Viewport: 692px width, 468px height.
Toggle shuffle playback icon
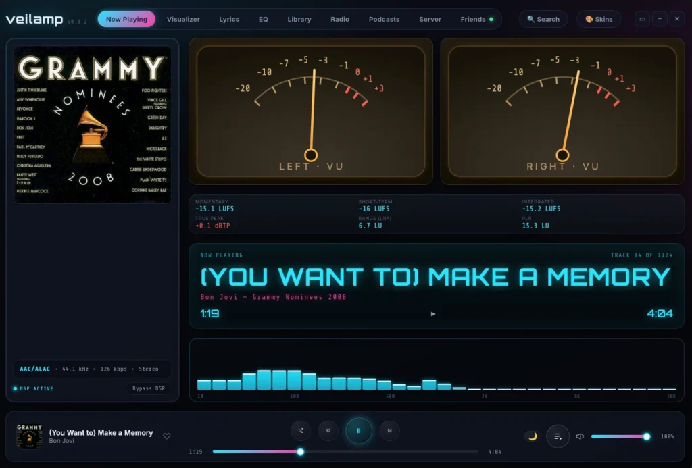click(x=301, y=430)
